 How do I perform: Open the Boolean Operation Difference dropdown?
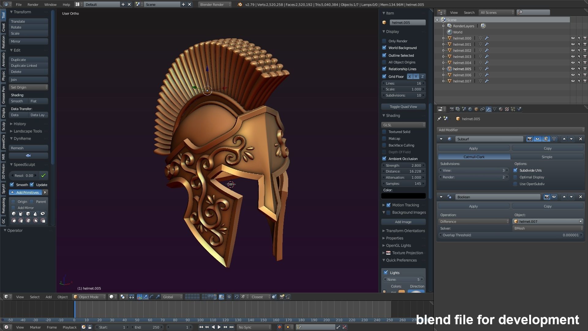[x=474, y=221]
